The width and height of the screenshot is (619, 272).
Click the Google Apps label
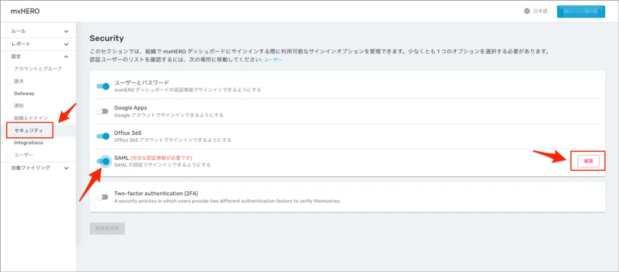[x=131, y=108]
